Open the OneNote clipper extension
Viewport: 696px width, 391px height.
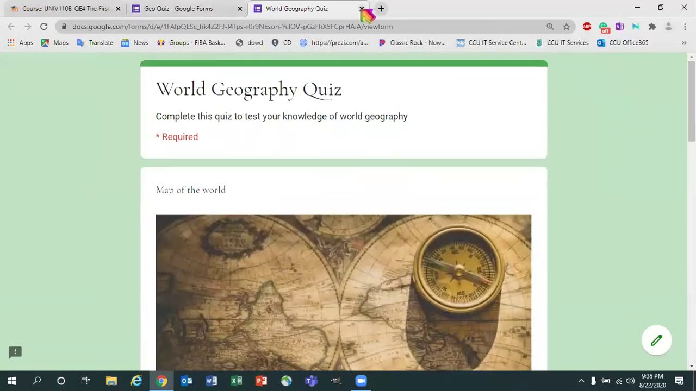tap(619, 26)
